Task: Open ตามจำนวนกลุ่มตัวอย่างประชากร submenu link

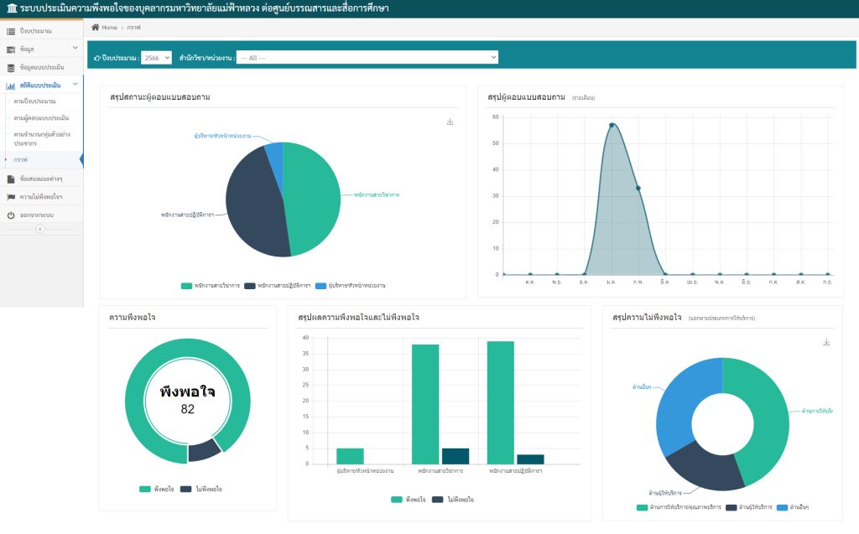Action: tap(42, 138)
